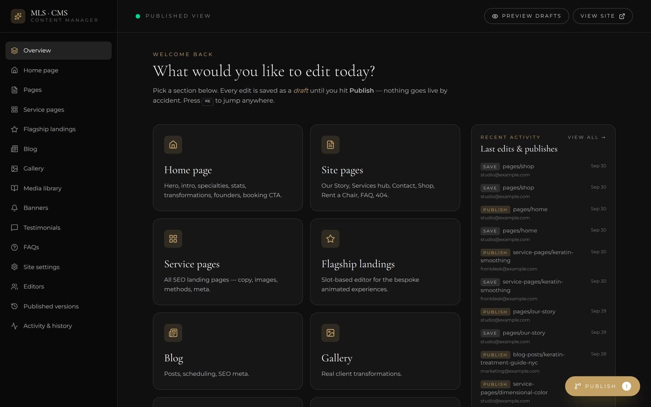Open the Gallery card title
The width and height of the screenshot is (651, 407).
pyautogui.click(x=337, y=358)
